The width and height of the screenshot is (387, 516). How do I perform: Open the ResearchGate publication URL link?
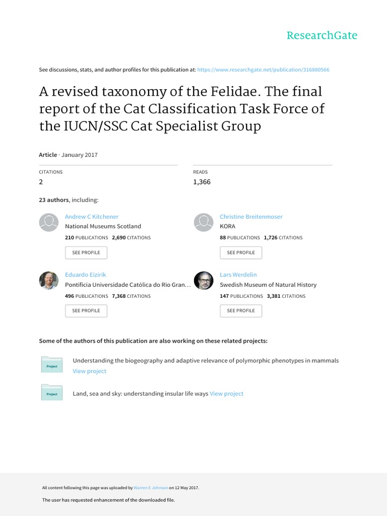pyautogui.click(x=264, y=70)
